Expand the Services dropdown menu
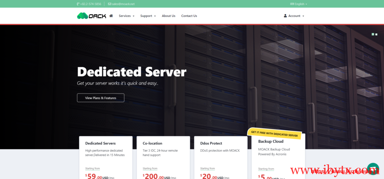 click(x=126, y=16)
